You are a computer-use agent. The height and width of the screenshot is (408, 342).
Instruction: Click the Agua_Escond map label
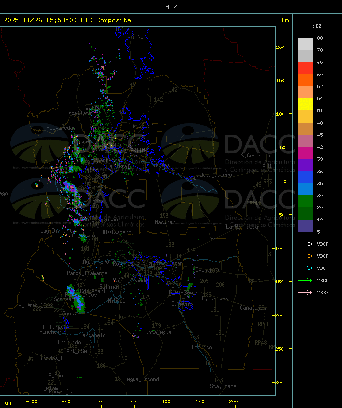pos(143,379)
